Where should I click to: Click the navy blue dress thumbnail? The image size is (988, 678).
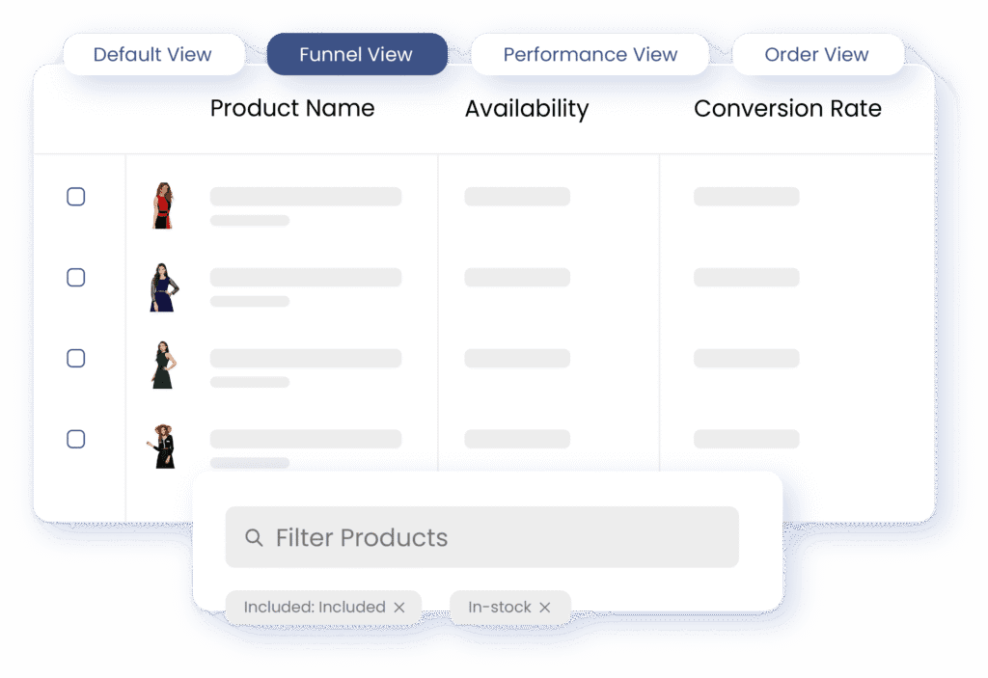(x=162, y=287)
